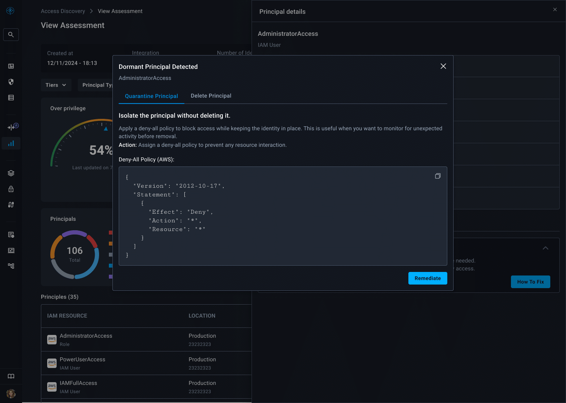Click the Principles (35) heading
566x403 pixels.
60,297
